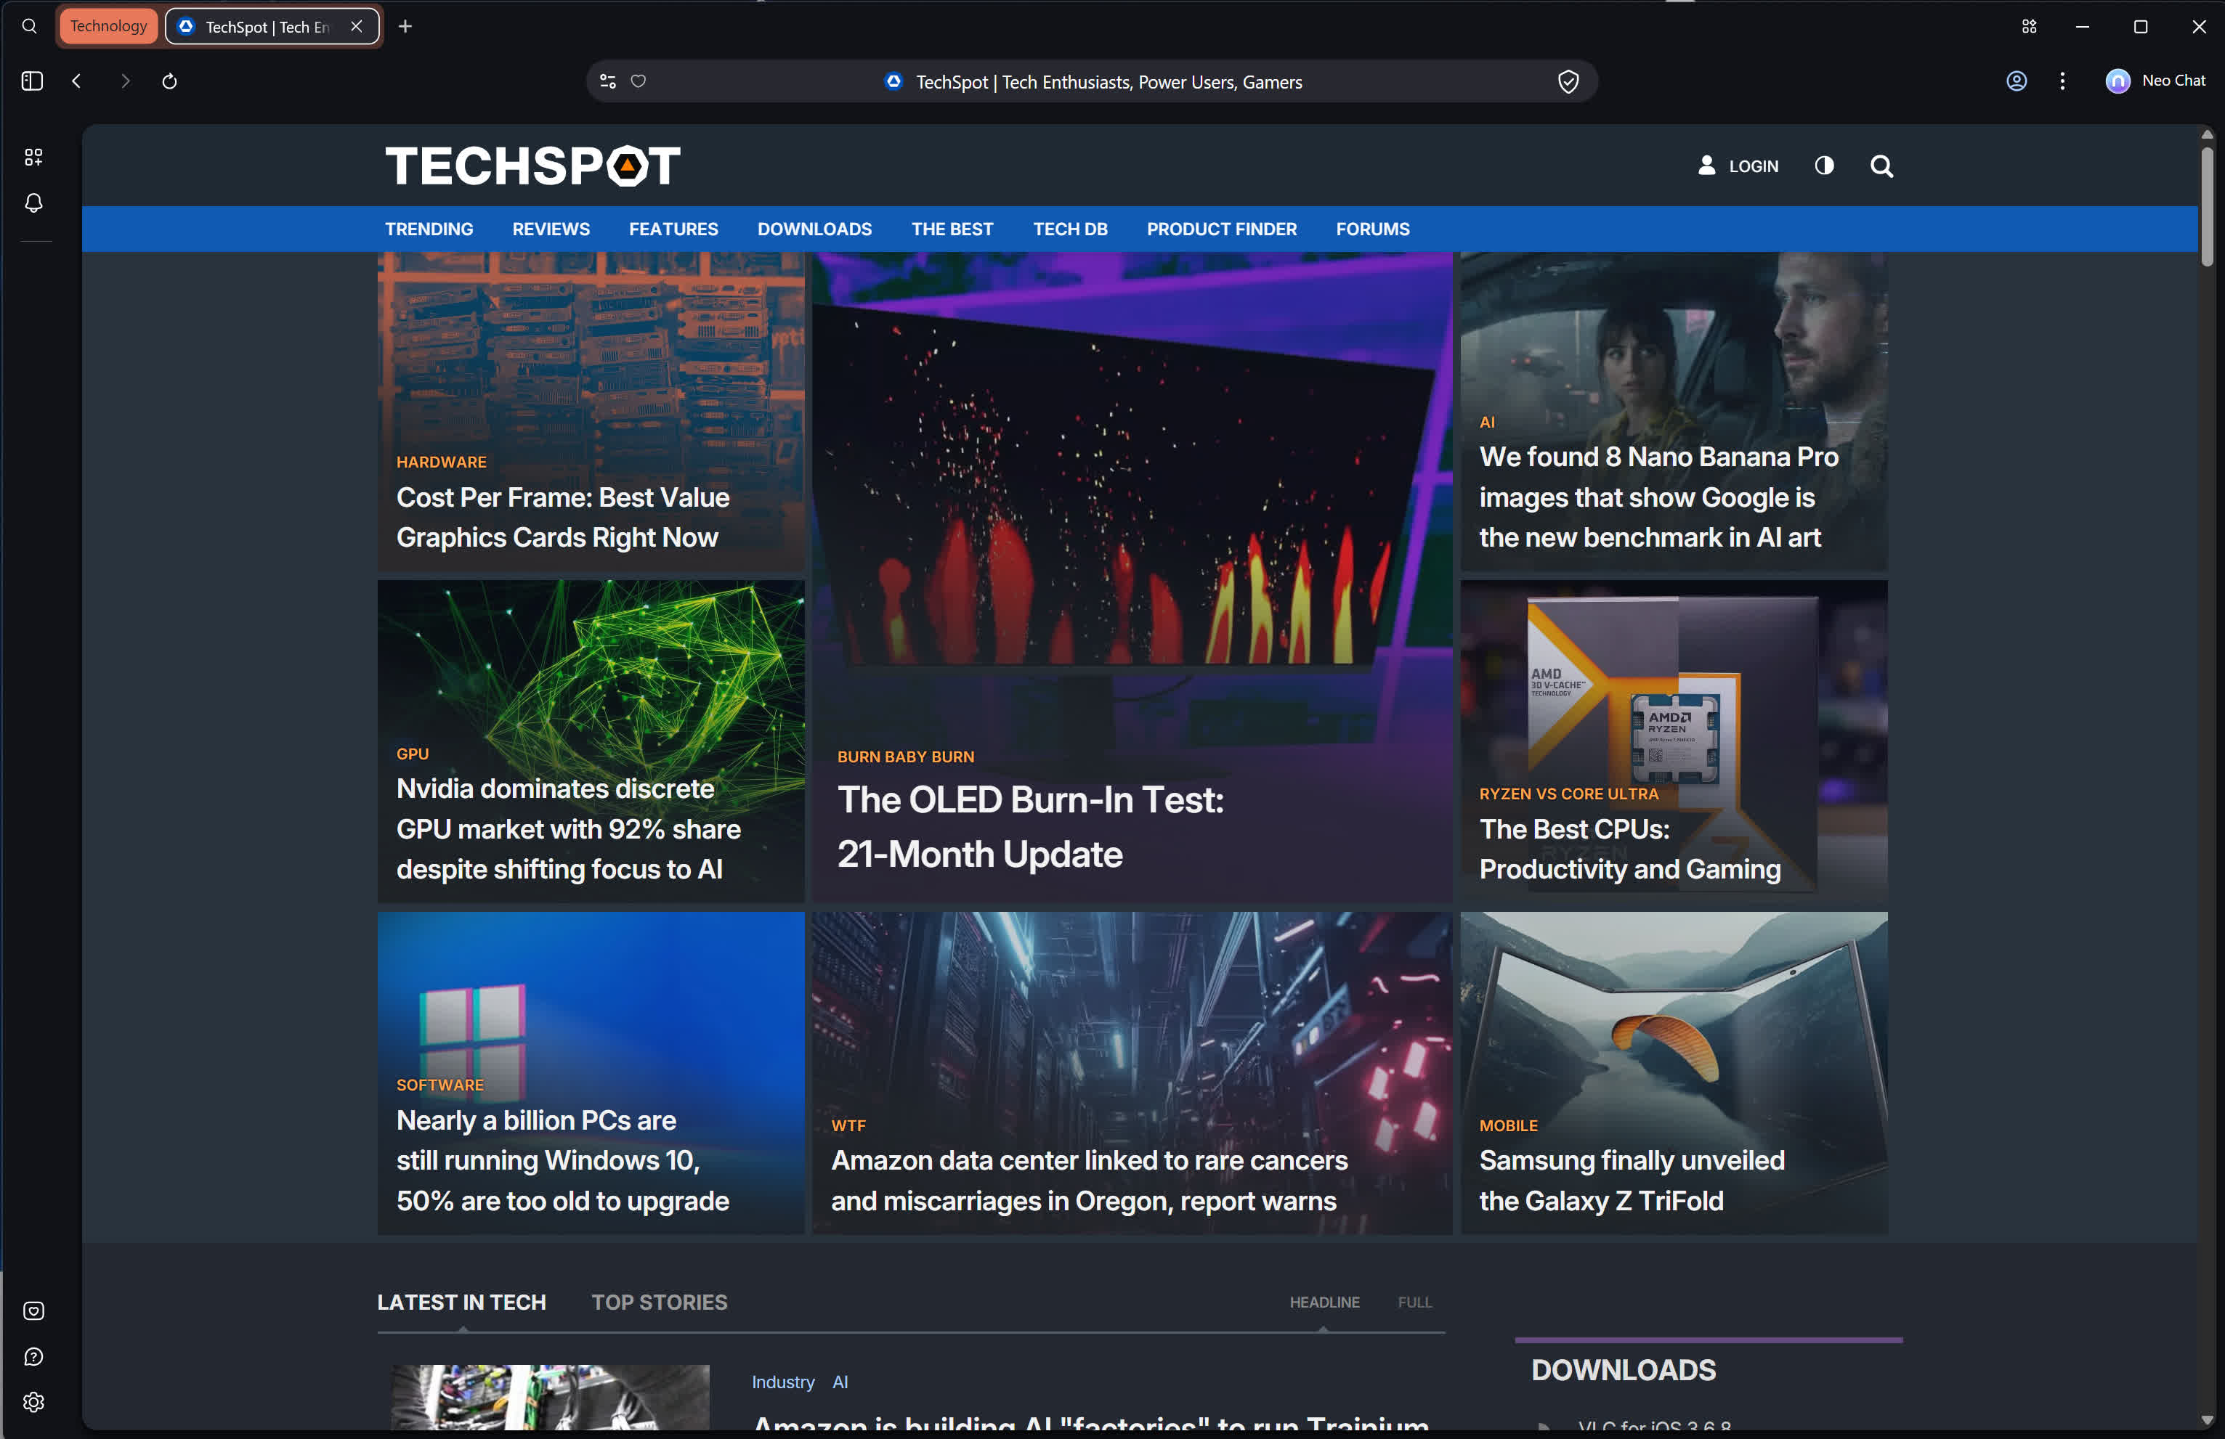
Task: Open the browser profile account icon
Action: point(2016,81)
